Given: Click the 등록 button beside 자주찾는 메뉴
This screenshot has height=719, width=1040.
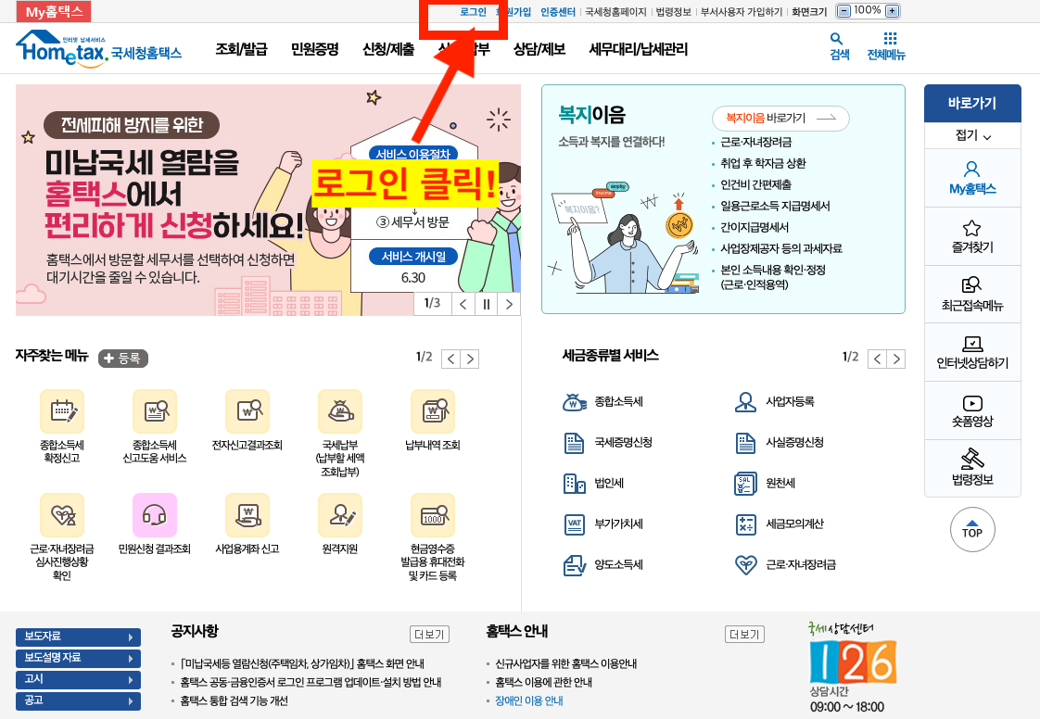Looking at the screenshot, I should pyautogui.click(x=123, y=359).
